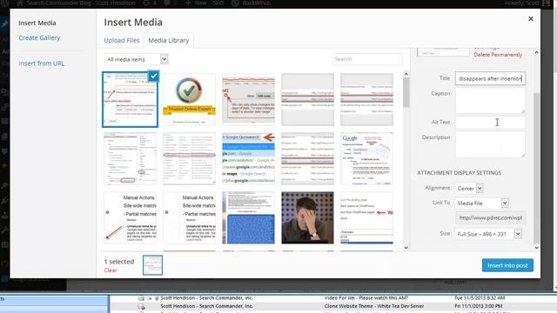Image resolution: width=557 pixels, height=313 pixels.
Task: Select the Trusted Online Expert badge thumbnail
Action: pos(189,99)
